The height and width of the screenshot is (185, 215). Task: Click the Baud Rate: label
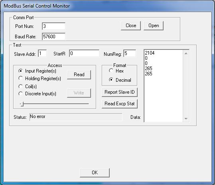click(26, 37)
